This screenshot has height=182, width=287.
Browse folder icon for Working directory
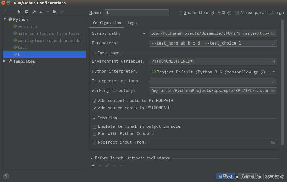pyautogui.click(x=273, y=91)
